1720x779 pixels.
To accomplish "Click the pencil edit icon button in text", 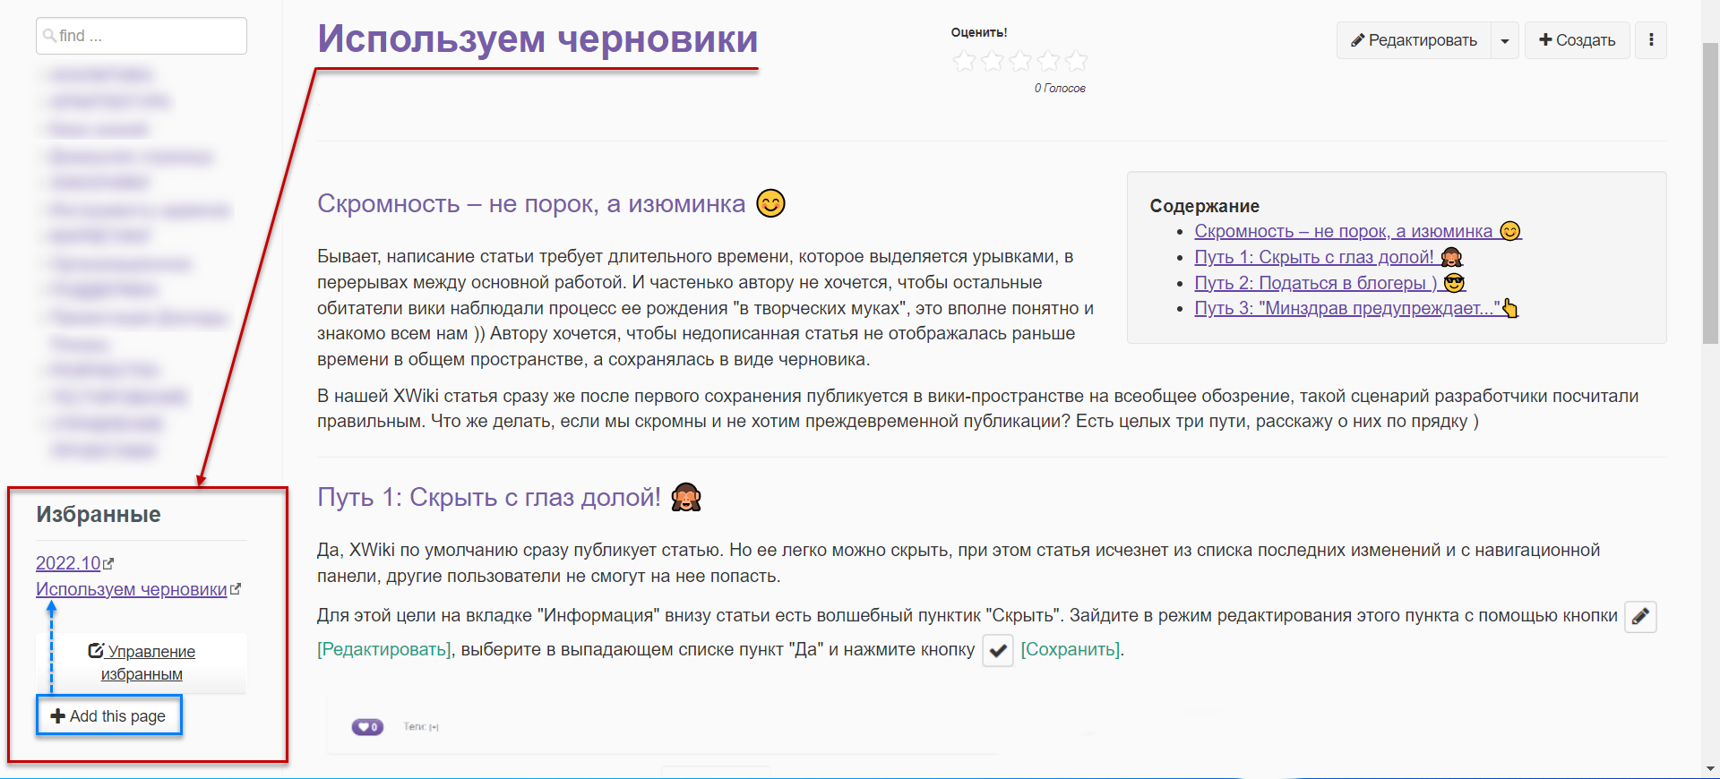I will coord(1640,617).
